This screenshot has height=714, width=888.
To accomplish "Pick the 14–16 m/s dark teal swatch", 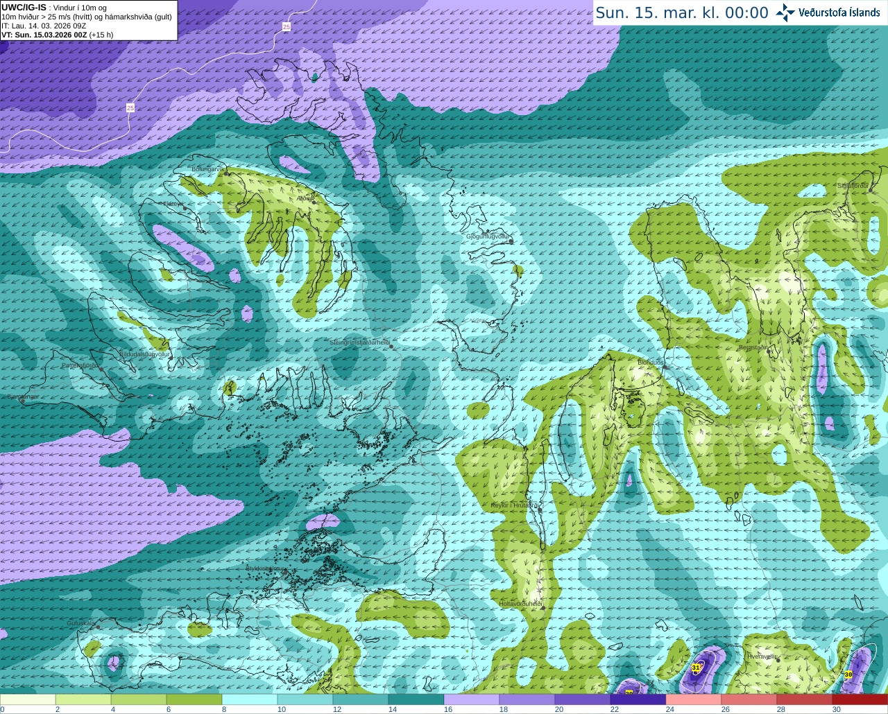I will (x=416, y=699).
